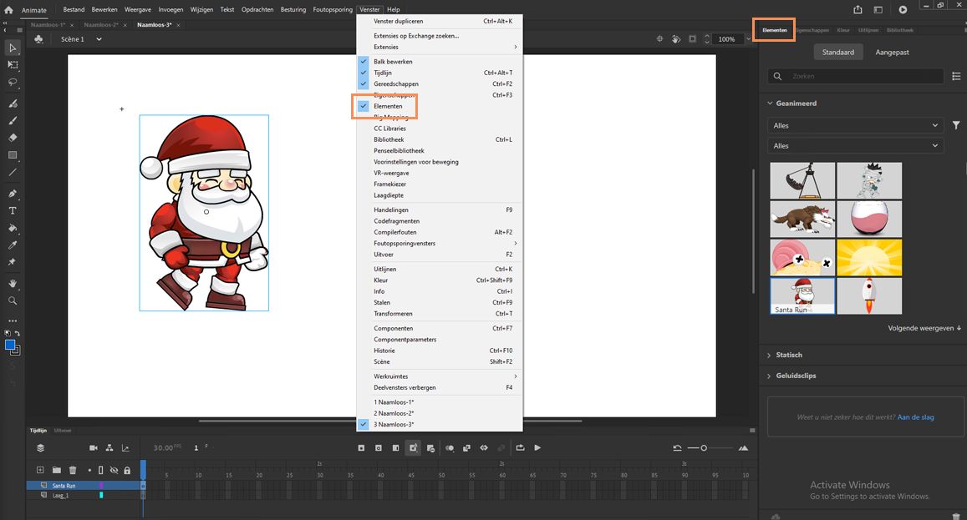967x520 pixels.
Task: Open the first Alles dropdown
Action: pyautogui.click(x=855, y=125)
